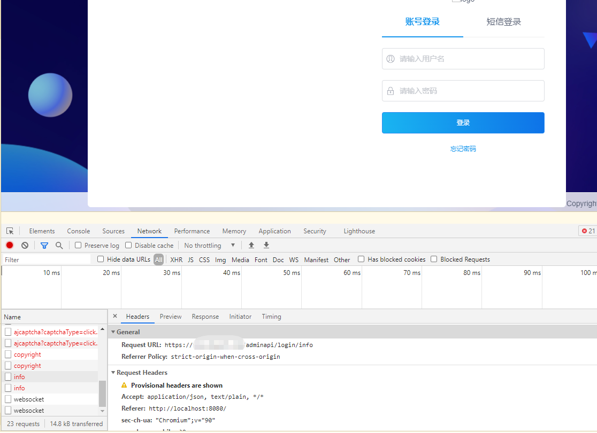The image size is (597, 433).
Task: Click the username input field
Action: coord(463,59)
